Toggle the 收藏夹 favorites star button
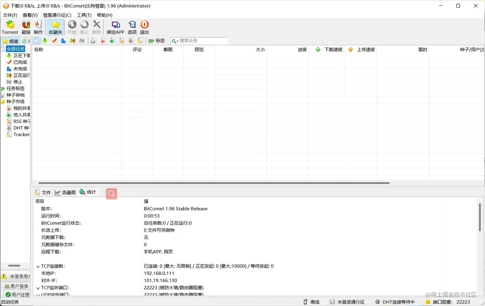485x306 pixels. 55,27
